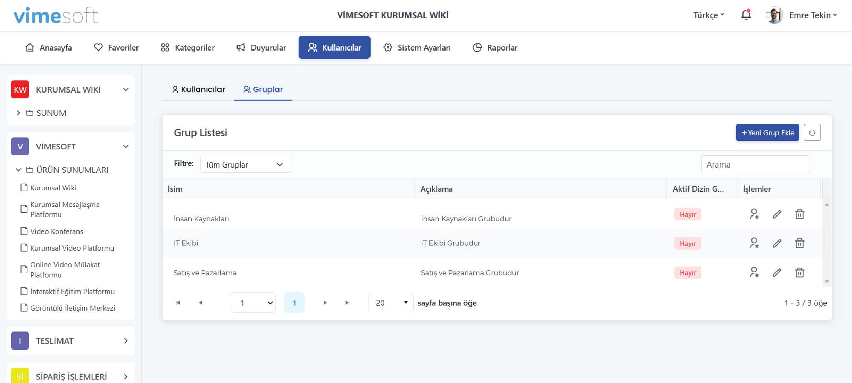Viewport: 852px width, 383px height.
Task: Switch to the Gruplar tab
Action: click(263, 89)
